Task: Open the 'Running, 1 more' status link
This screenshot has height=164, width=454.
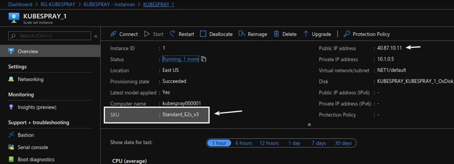Action: click(x=180, y=59)
